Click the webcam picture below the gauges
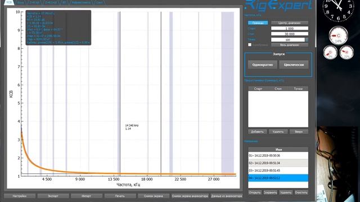Image resolution: width=360 pixels, height=202 pixels. pos(338,164)
